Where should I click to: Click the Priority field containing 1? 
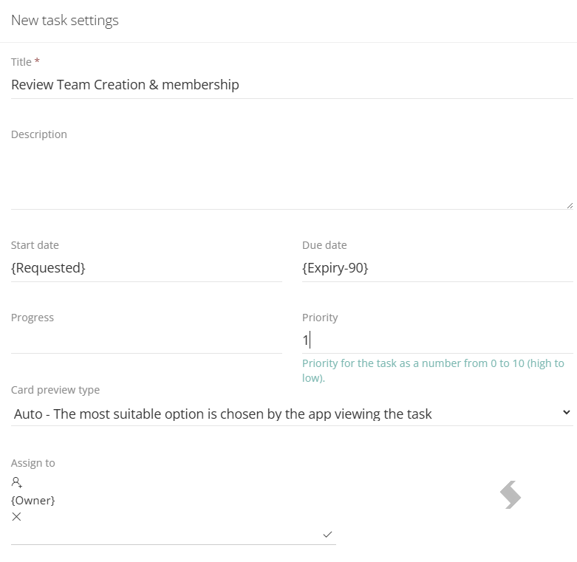click(437, 340)
